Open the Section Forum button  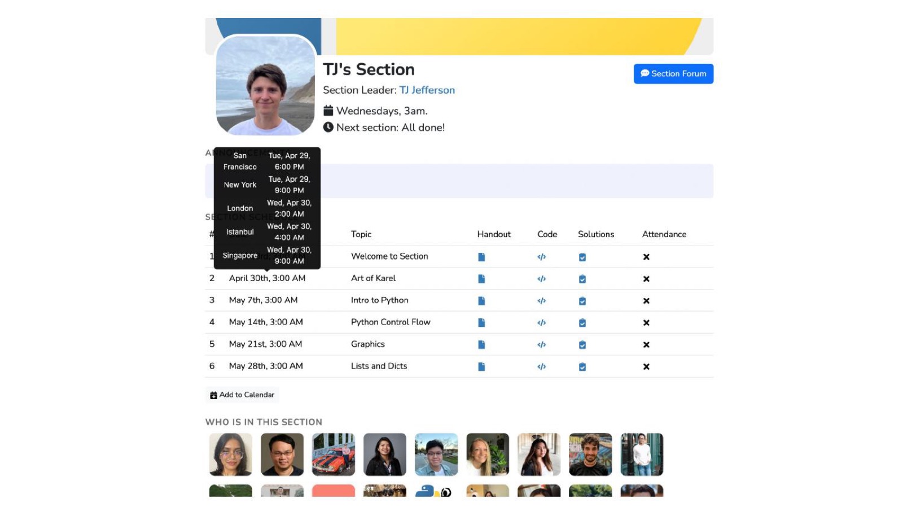click(673, 74)
